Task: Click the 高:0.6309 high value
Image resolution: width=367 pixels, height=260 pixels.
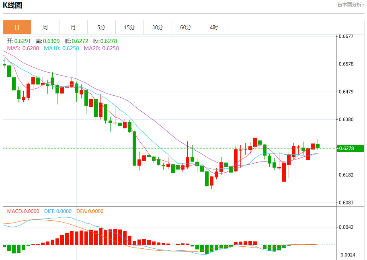Action: pyautogui.click(x=48, y=41)
